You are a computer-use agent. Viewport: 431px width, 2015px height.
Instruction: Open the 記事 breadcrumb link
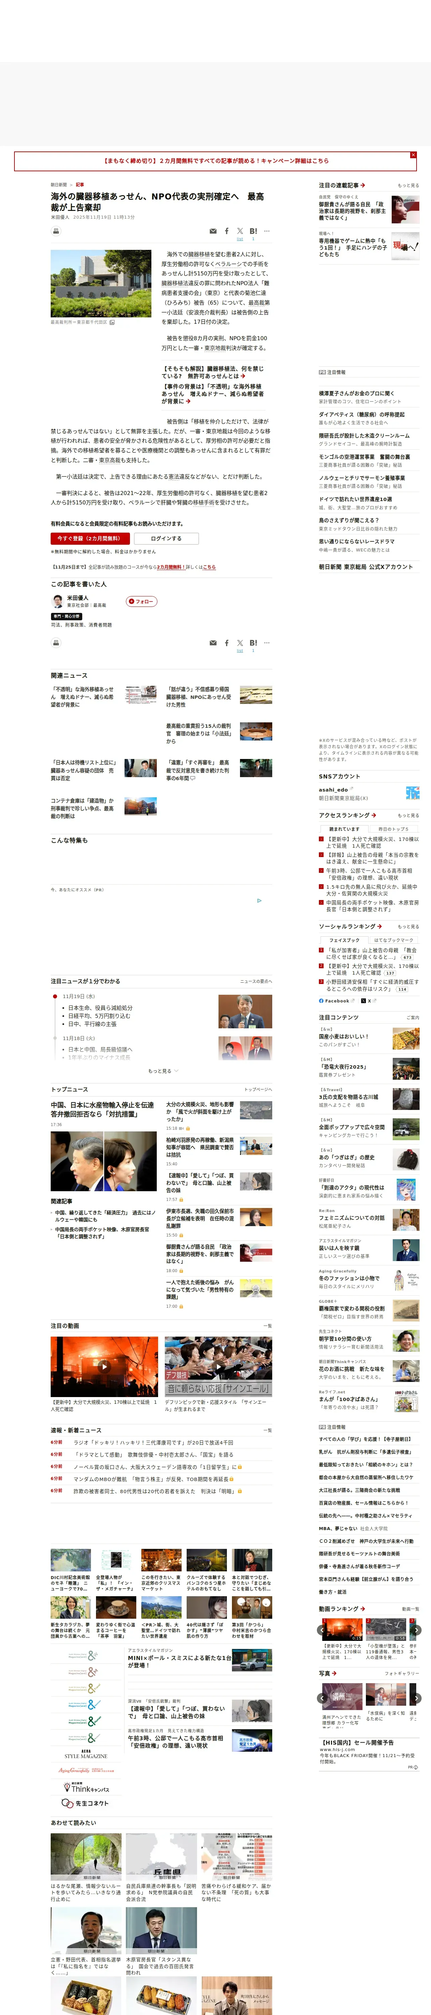pos(80,185)
